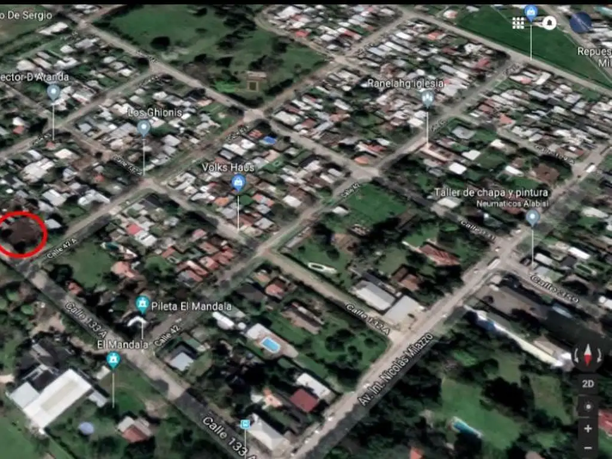Click the my location target button

[x=587, y=406]
